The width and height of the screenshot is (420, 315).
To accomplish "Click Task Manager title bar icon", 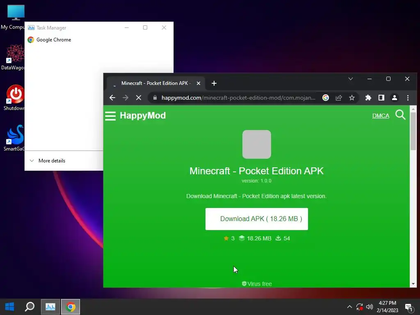I will (x=31, y=27).
